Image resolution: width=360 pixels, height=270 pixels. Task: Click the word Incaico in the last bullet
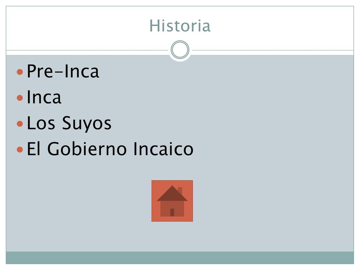point(163,149)
